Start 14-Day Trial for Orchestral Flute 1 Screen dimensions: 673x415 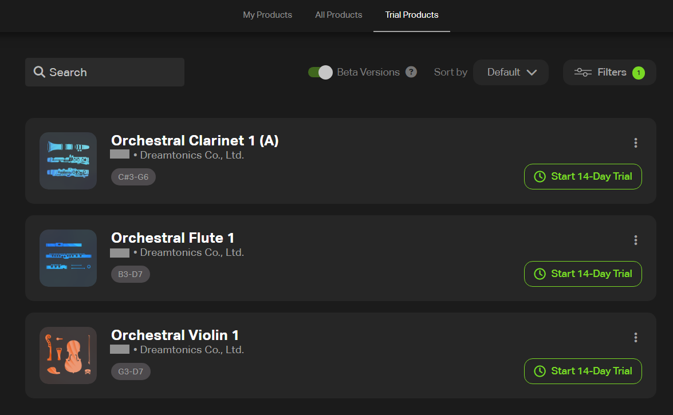pyautogui.click(x=583, y=274)
